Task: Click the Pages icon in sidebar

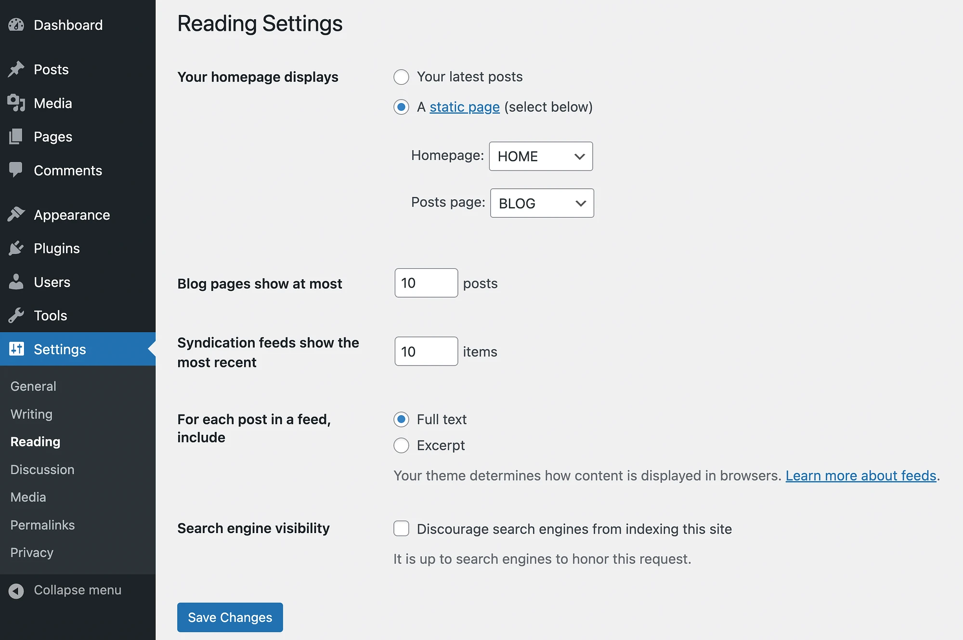Action: pyautogui.click(x=16, y=136)
